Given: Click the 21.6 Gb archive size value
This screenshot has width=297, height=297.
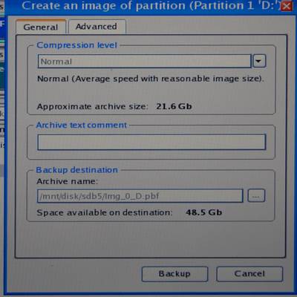Looking at the screenshot, I should (x=174, y=106).
